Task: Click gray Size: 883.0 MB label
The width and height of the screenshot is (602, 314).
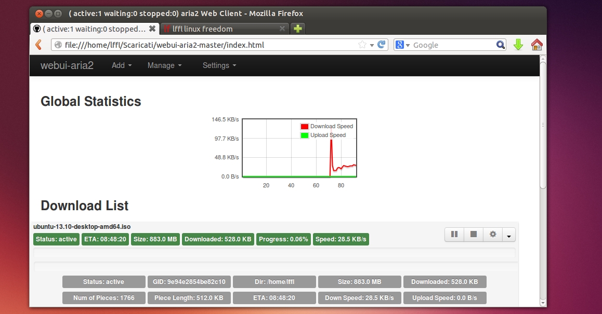Action: click(360, 282)
